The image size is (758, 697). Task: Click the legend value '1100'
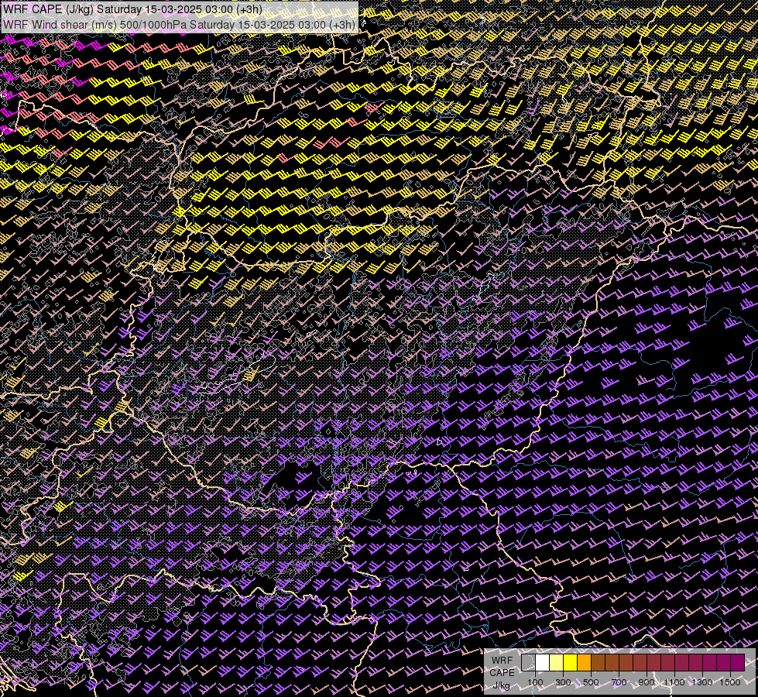point(674,682)
